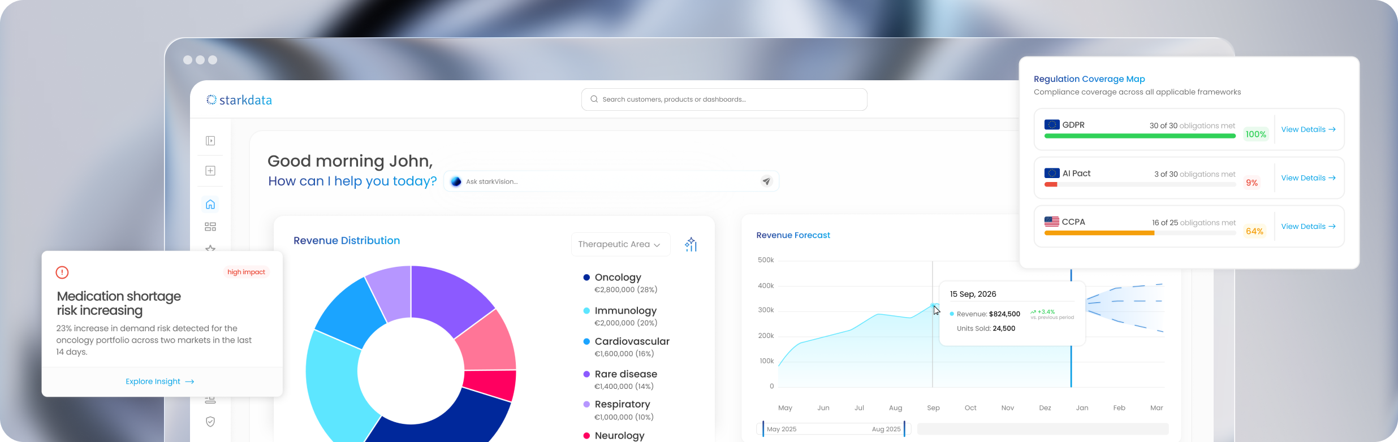Click the CCPA orange progress bar
1398x442 pixels.
(1099, 233)
